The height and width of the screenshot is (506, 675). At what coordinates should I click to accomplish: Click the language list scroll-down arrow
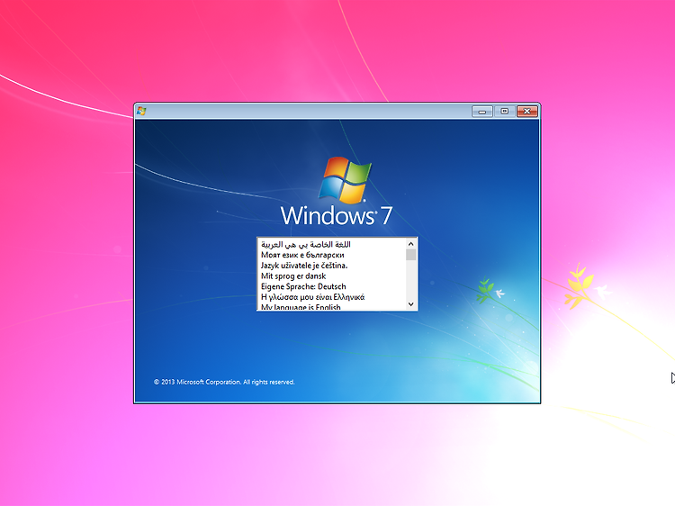point(411,304)
